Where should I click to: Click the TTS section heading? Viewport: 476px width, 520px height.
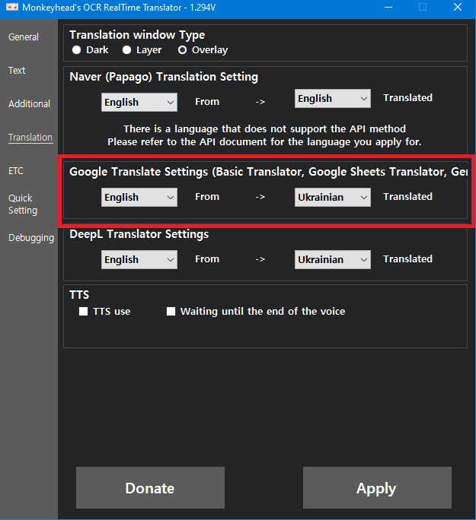79,295
